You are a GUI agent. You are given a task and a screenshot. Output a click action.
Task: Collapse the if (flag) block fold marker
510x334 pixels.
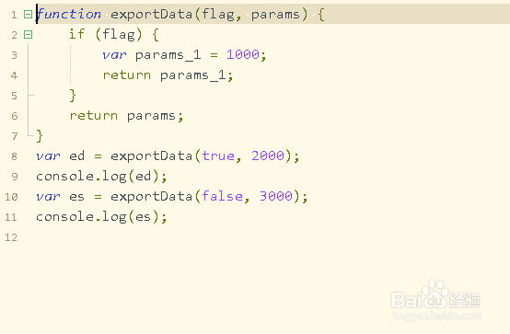click(x=28, y=34)
